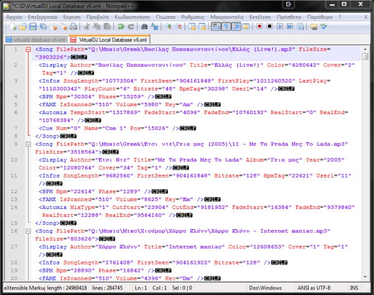This screenshot has width=374, height=295.
Task: Click the Zoom In magnifier icon
Action: tap(168, 27)
